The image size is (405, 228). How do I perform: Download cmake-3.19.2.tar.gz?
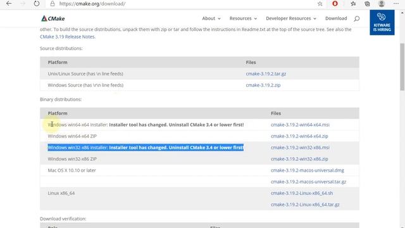pos(266,73)
